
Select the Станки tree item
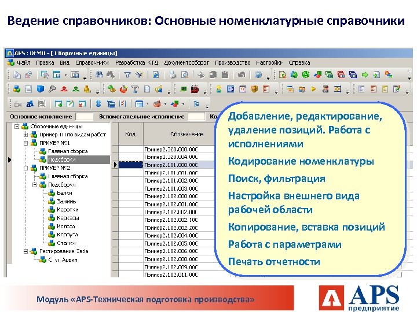click(66, 243)
